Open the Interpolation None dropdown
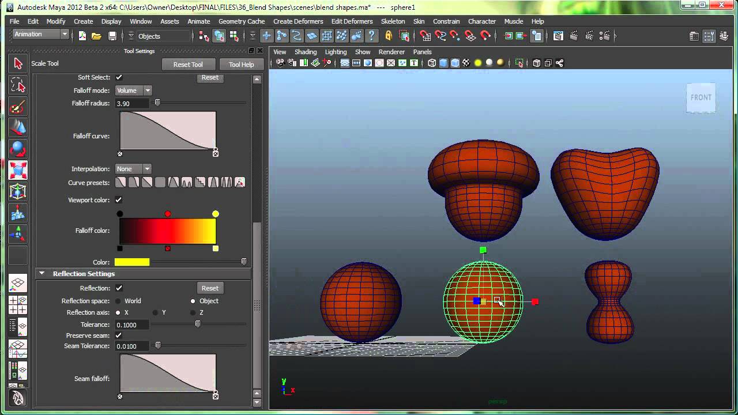This screenshot has height=415, width=738. tap(133, 169)
